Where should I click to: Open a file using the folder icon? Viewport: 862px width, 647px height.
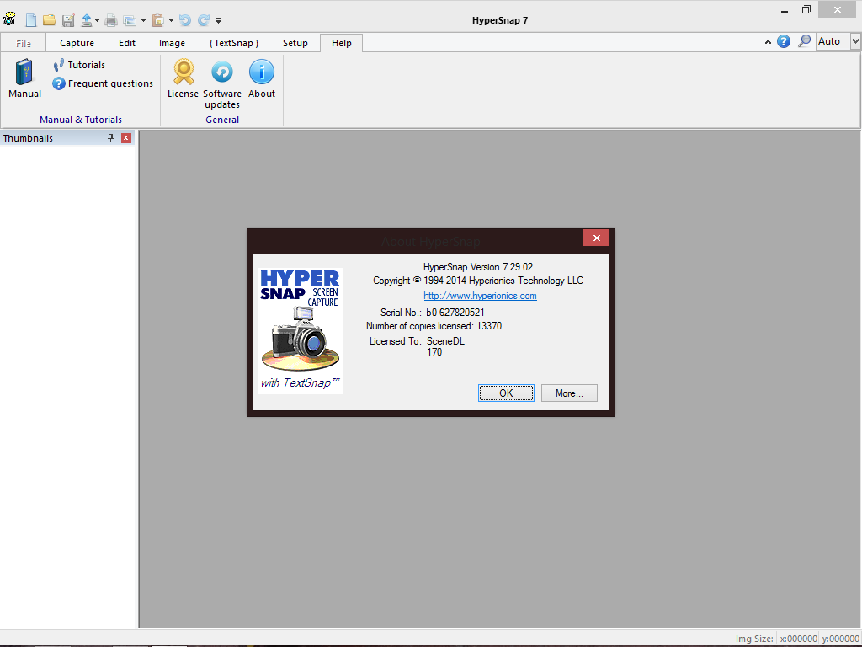(x=50, y=20)
